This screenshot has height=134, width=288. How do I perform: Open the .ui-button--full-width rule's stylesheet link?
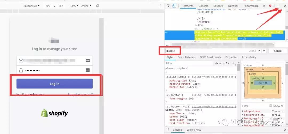[x=214, y=107]
